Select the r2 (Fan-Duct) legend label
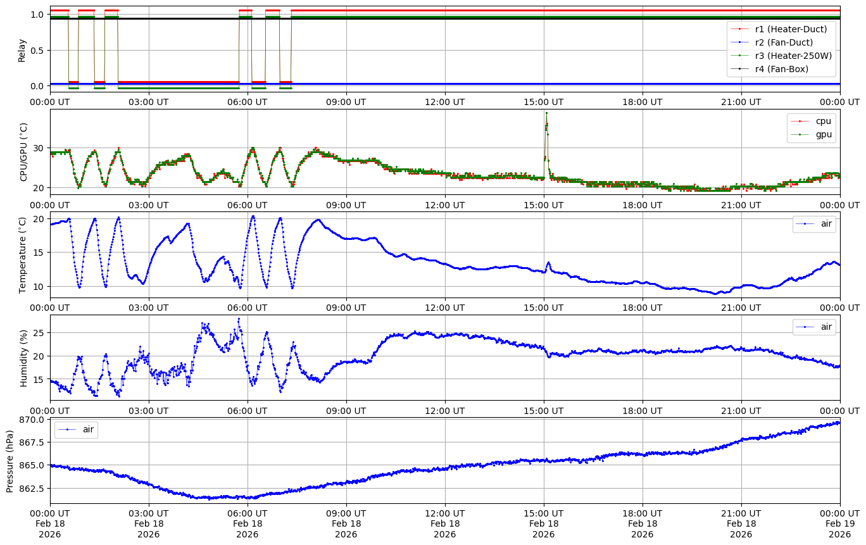 [x=784, y=42]
